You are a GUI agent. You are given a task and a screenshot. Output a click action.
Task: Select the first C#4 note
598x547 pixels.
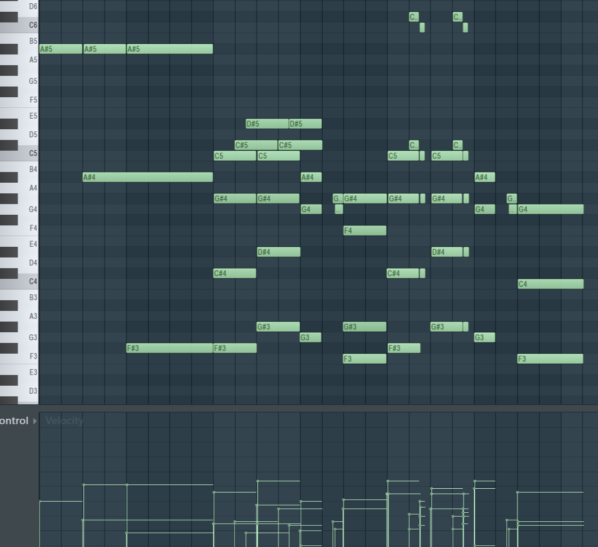click(x=235, y=273)
